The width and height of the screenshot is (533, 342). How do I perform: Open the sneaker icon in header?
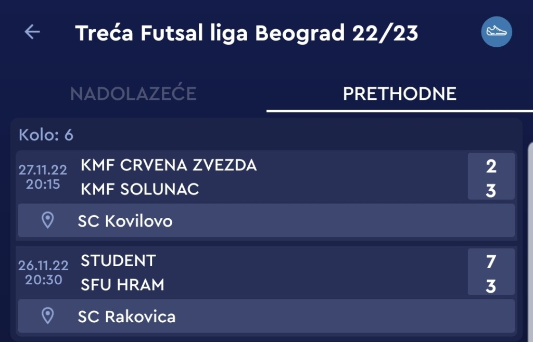pyautogui.click(x=496, y=32)
